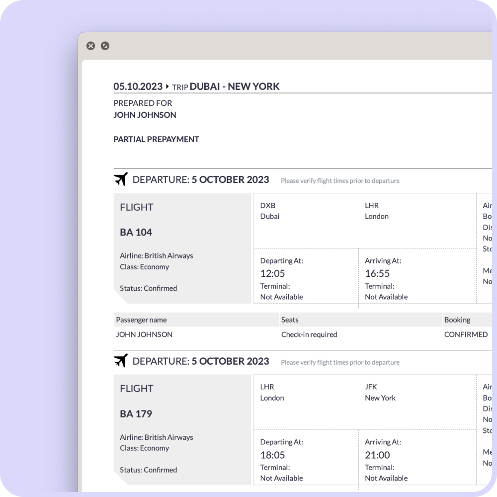
Task: Click the 18:05 departure time
Action: pyautogui.click(x=272, y=455)
